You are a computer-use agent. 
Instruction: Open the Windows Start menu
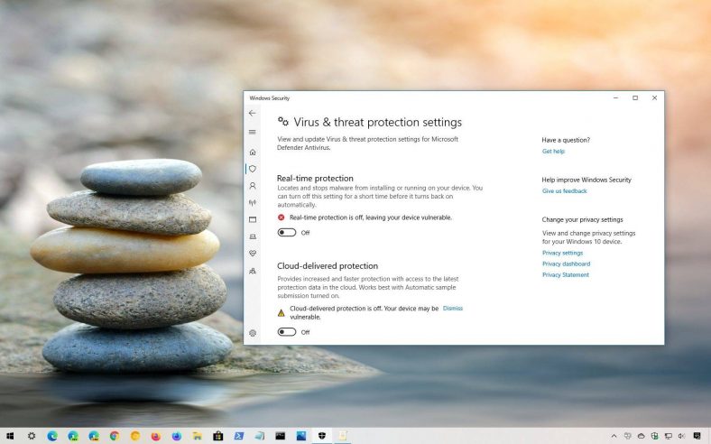pyautogui.click(x=10, y=436)
